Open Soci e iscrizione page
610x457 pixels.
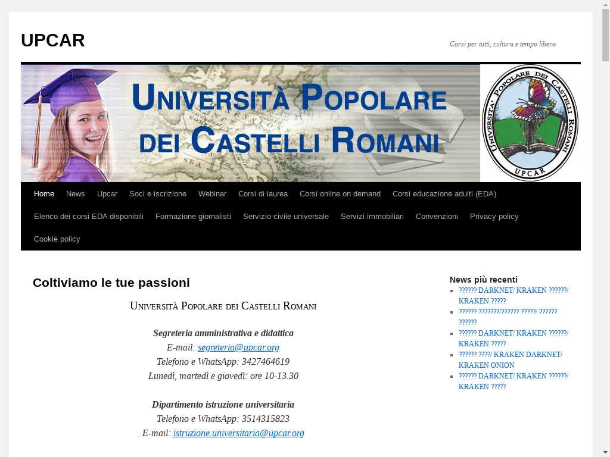tap(158, 193)
